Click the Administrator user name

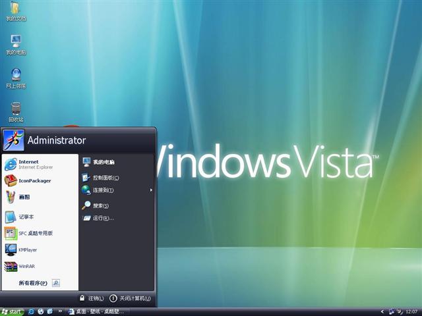[57, 140]
